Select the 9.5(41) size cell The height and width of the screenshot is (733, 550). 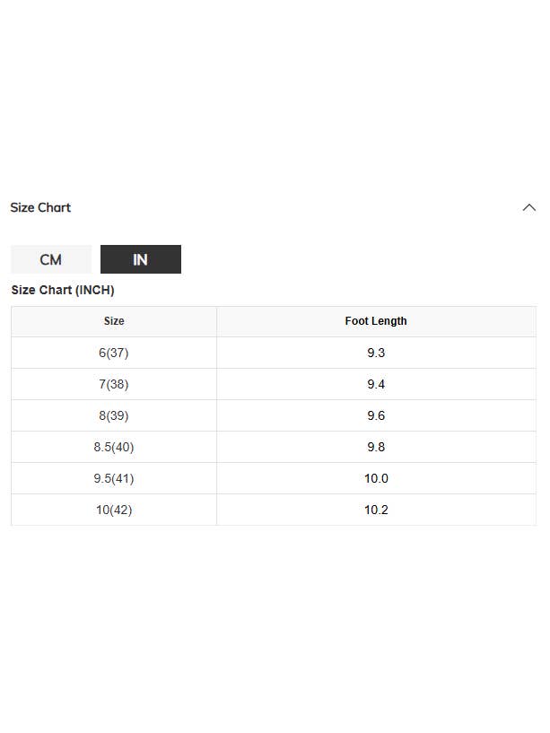click(114, 478)
